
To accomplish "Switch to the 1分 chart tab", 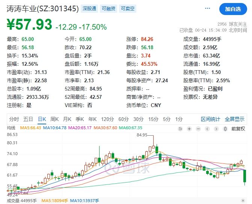I will pyautogui.click(x=179, y=119).
